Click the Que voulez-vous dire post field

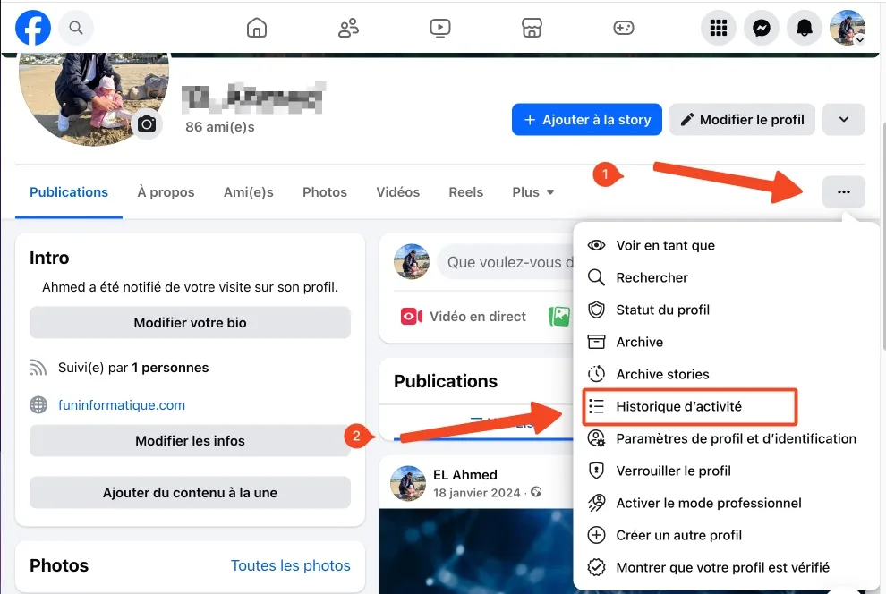pyautogui.click(x=506, y=262)
